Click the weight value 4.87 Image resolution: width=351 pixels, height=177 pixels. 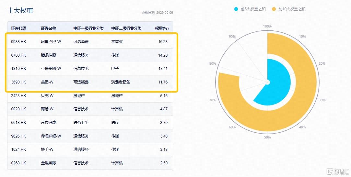(164, 109)
